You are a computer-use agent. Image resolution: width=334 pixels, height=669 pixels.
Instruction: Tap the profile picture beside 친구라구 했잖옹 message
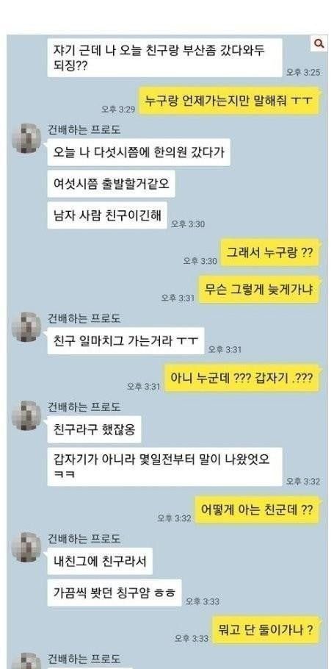coord(26,415)
